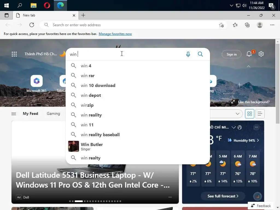The height and width of the screenshot is (210, 280).
Task: Open feed hamburger menu
Action: pos(14,114)
